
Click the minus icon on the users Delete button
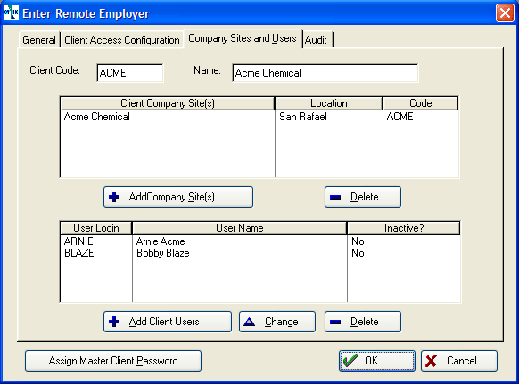pos(335,322)
